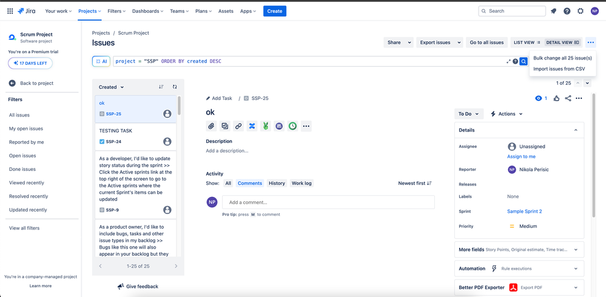Click Assign to me link

pyautogui.click(x=521, y=156)
